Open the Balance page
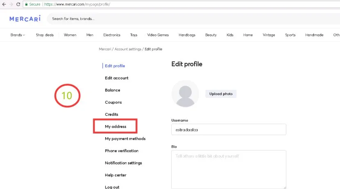This screenshot has width=340, height=189. click(113, 90)
